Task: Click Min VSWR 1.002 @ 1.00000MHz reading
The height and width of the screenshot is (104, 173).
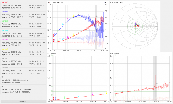Action: (x=15, y=80)
